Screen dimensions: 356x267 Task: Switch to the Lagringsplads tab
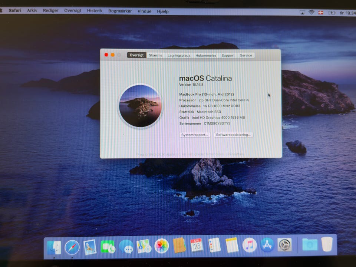(179, 55)
